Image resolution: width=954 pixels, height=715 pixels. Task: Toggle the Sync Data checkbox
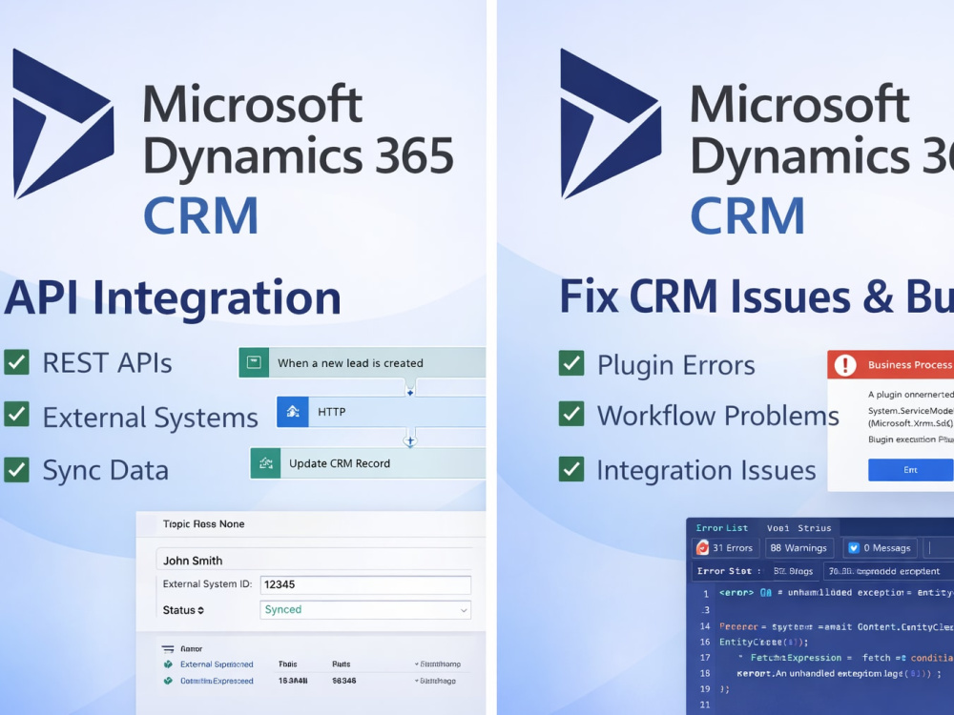(x=16, y=469)
